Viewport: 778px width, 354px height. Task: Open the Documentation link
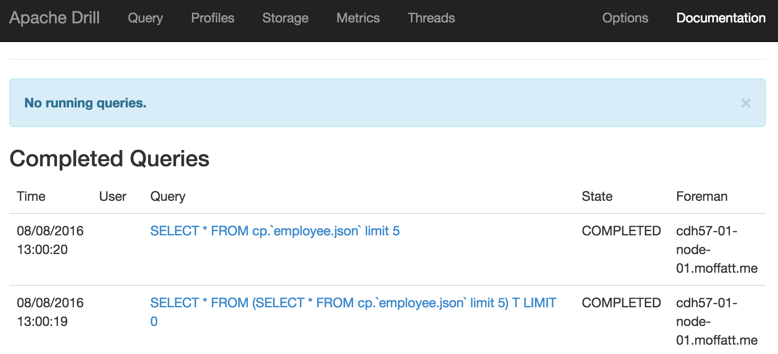(721, 18)
